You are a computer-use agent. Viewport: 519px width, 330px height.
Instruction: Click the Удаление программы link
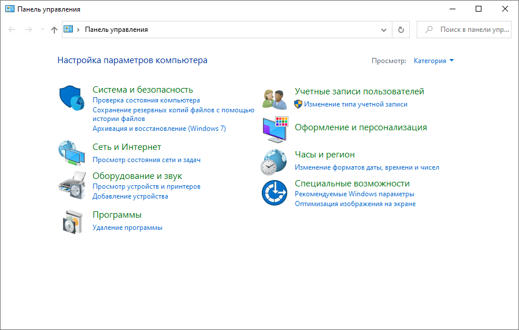(x=127, y=228)
